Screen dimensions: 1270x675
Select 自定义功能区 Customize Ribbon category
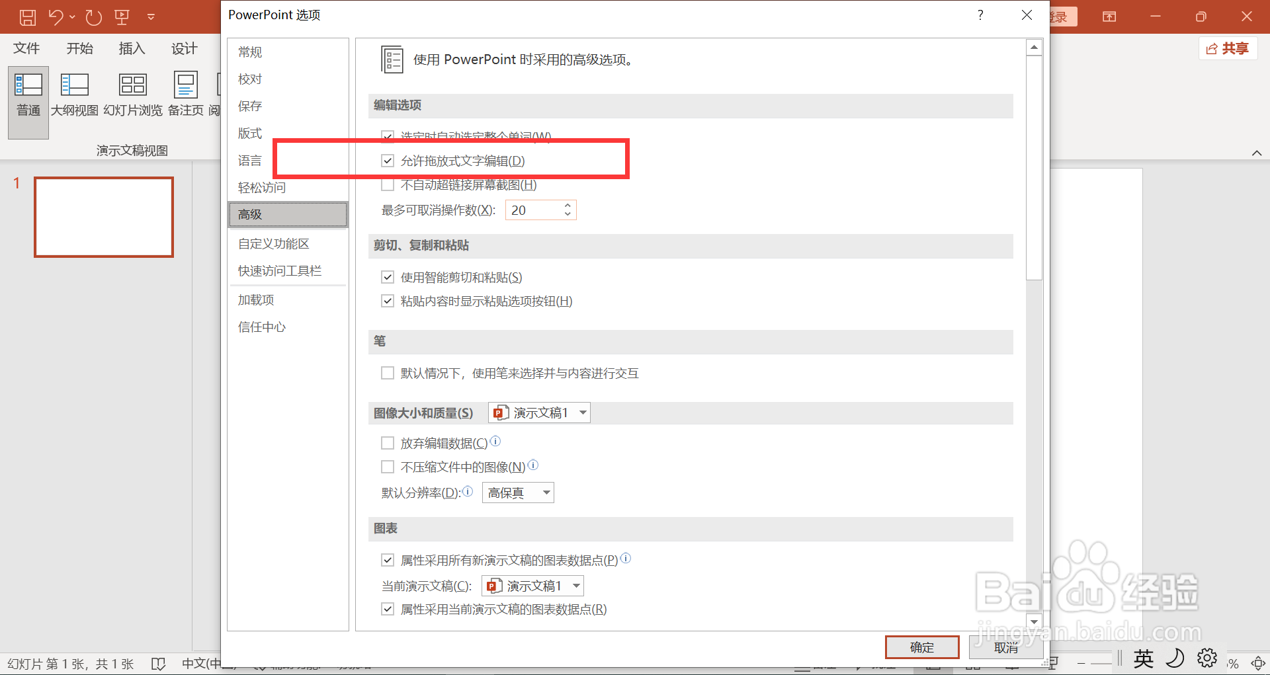(288, 243)
